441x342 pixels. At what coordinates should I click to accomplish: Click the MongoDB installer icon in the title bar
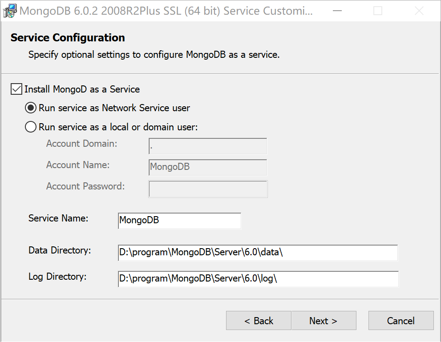10,11
